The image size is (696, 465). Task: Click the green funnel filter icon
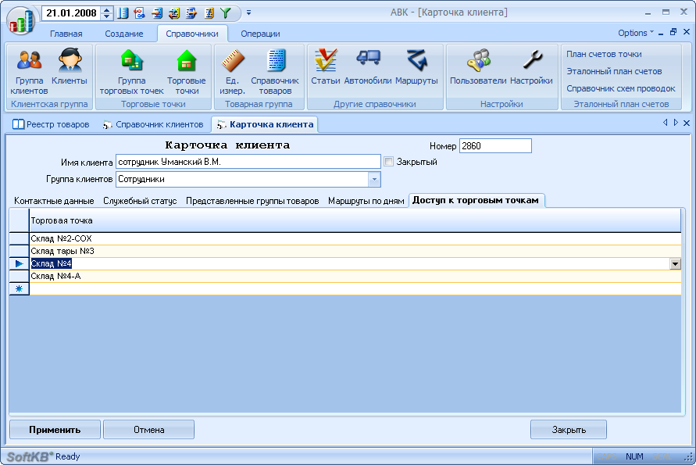[x=226, y=13]
